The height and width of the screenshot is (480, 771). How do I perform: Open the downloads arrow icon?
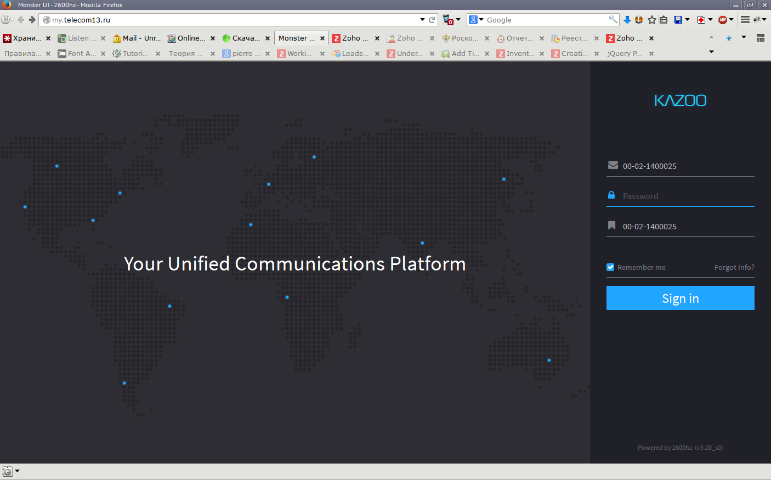pyautogui.click(x=627, y=20)
